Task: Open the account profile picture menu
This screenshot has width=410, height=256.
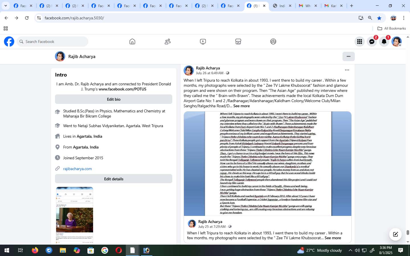Action: 396,42
